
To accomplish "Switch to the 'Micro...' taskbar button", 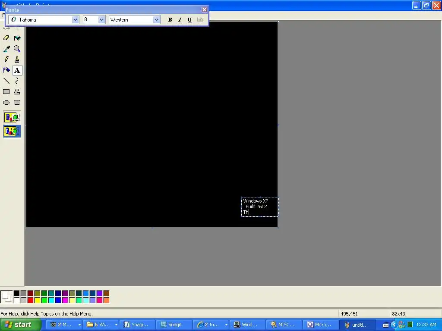I will coord(320,325).
